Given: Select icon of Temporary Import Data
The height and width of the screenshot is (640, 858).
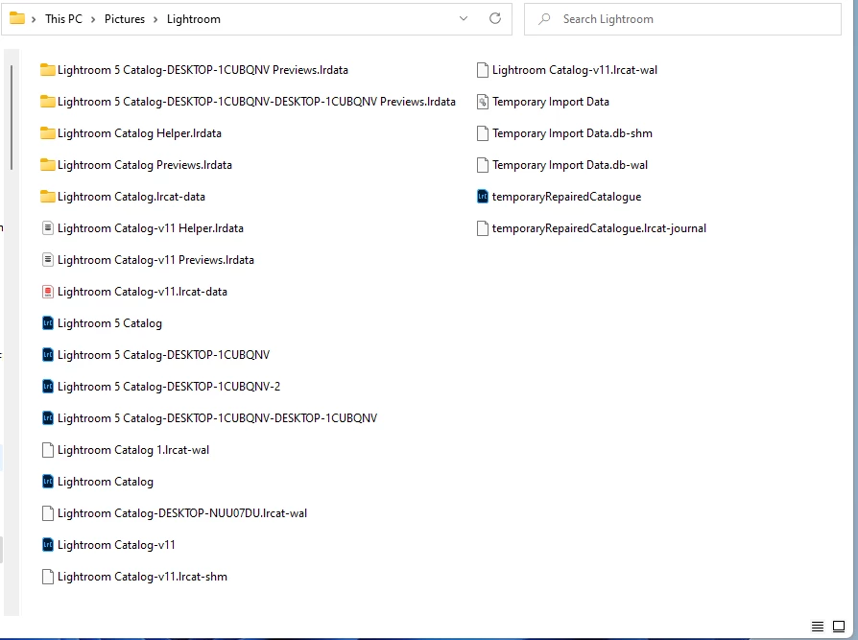Looking at the screenshot, I should 482,102.
